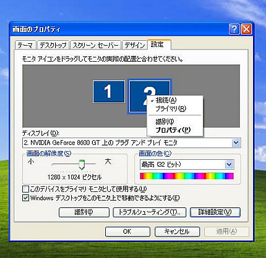Image resolution: width=266 pixels, height=258 pixels.
Task: Click the トラブルシューティング(T) button
Action: [150, 212]
